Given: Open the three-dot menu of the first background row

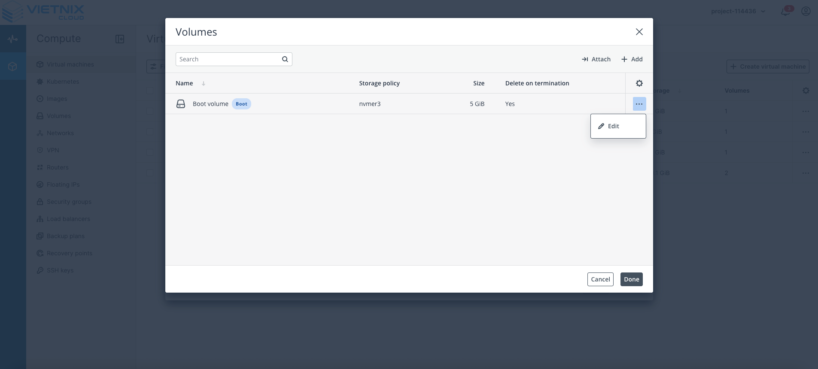Looking at the screenshot, I should (806, 111).
